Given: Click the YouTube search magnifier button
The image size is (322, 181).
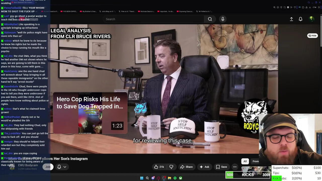Looking at the screenshot, I should pyautogui.click(x=210, y=19).
